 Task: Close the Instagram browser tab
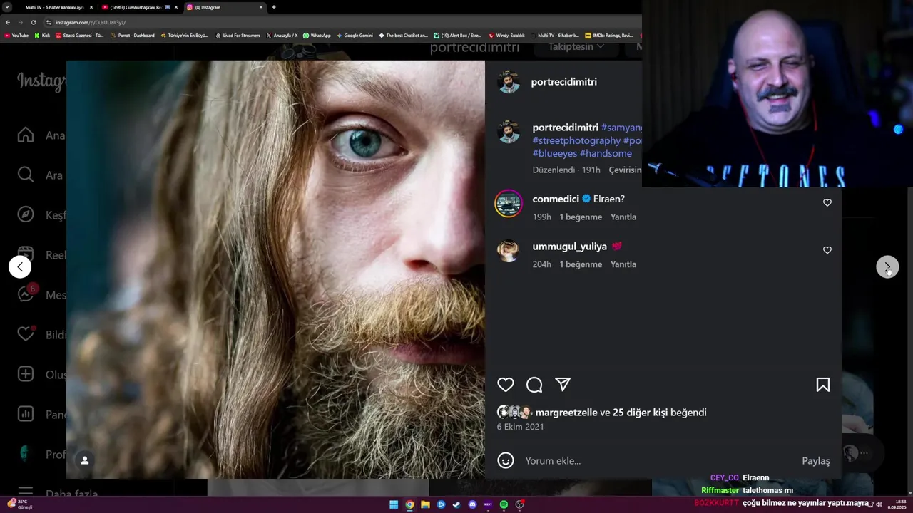[261, 7]
